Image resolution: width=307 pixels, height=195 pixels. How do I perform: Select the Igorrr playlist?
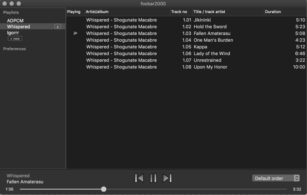click(x=13, y=33)
